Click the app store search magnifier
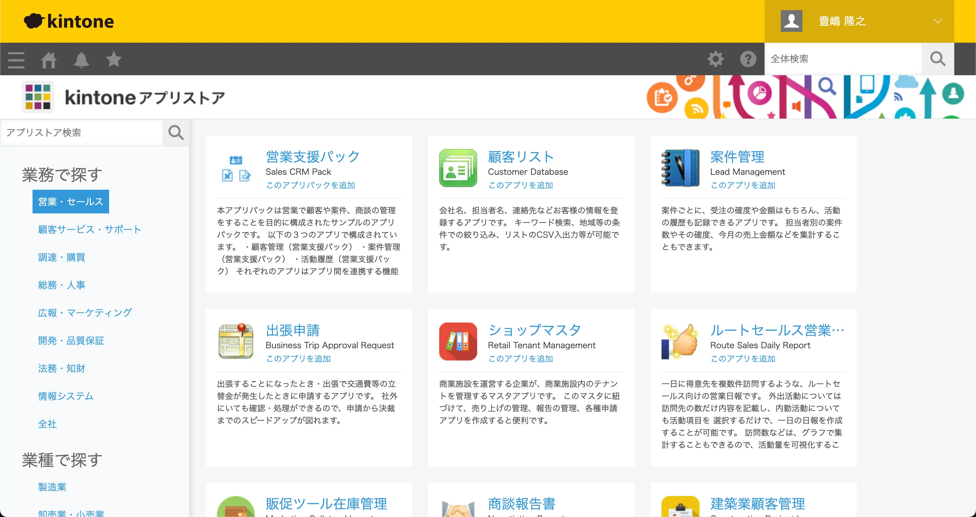The image size is (976, 517). pos(176,132)
